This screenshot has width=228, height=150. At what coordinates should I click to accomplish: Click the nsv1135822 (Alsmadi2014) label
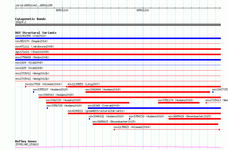click(x=132, y=127)
